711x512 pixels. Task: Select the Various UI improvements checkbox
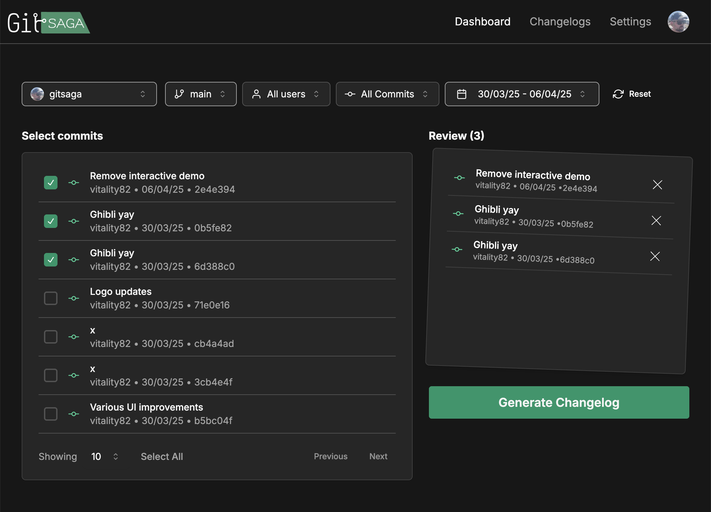pos(51,414)
